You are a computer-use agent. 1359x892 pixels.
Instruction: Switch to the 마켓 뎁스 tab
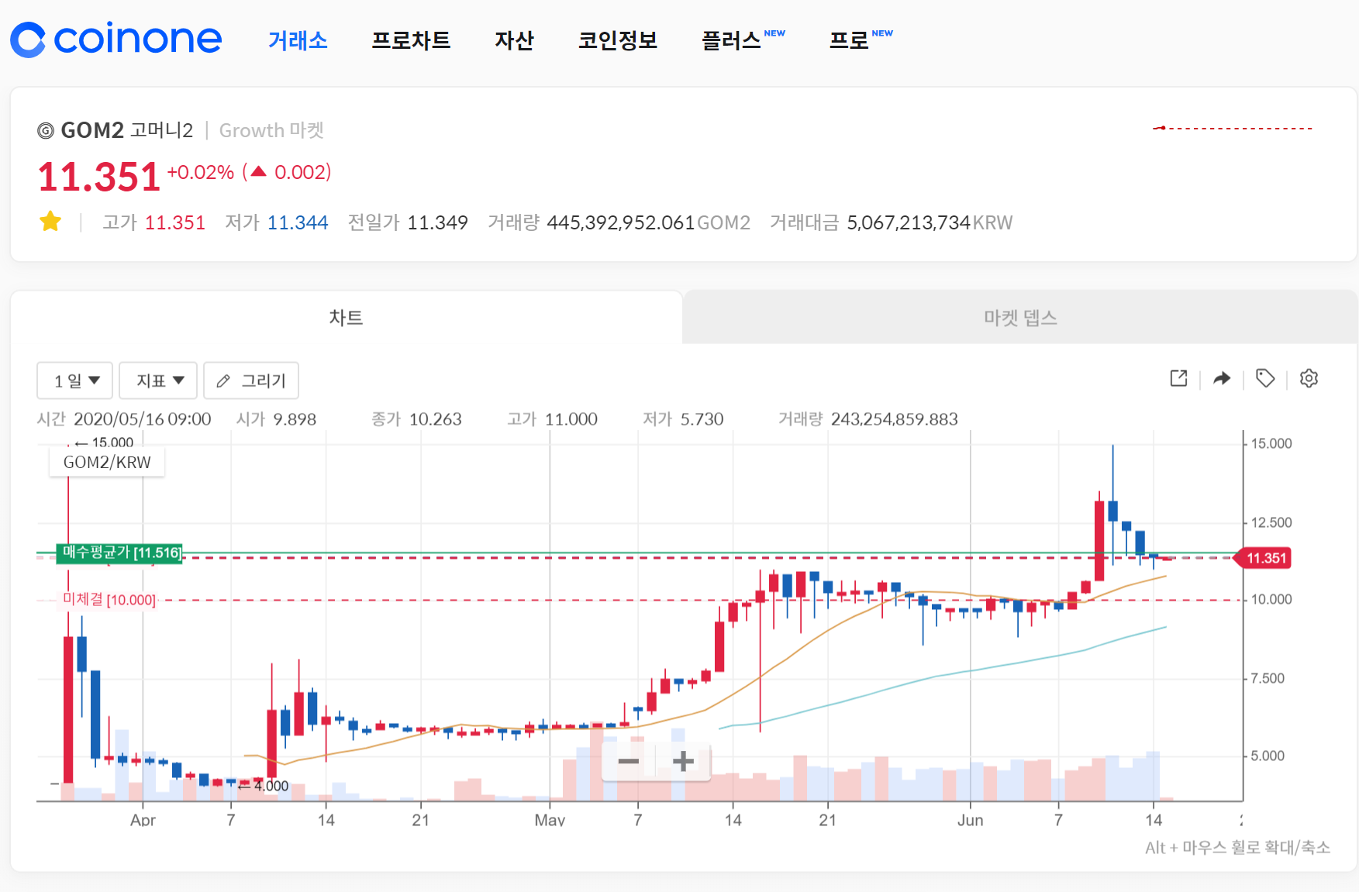(1020, 318)
